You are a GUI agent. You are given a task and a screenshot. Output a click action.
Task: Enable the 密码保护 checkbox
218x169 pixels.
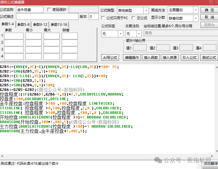click(x=49, y=9)
